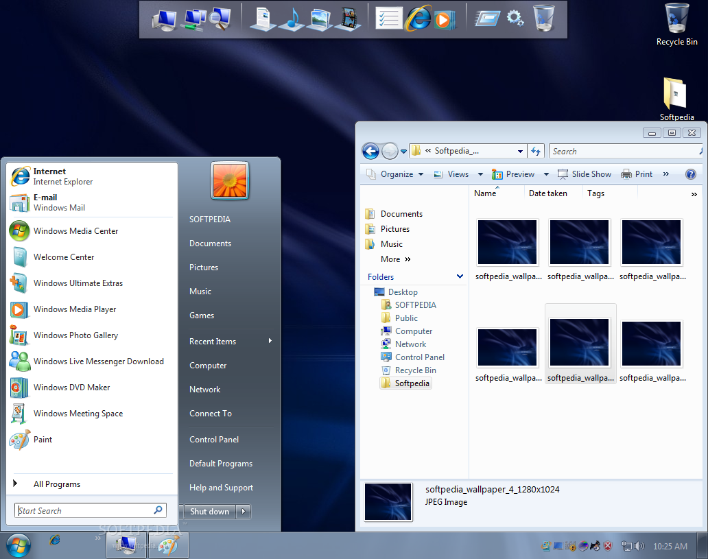Click Internet Explorer in the Start menu
The width and height of the screenshot is (708, 559).
pyautogui.click(x=91, y=176)
